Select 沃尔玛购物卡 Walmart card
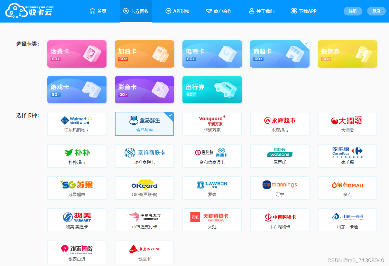Image resolution: width=389 pixels, height=266 pixels. [77, 124]
